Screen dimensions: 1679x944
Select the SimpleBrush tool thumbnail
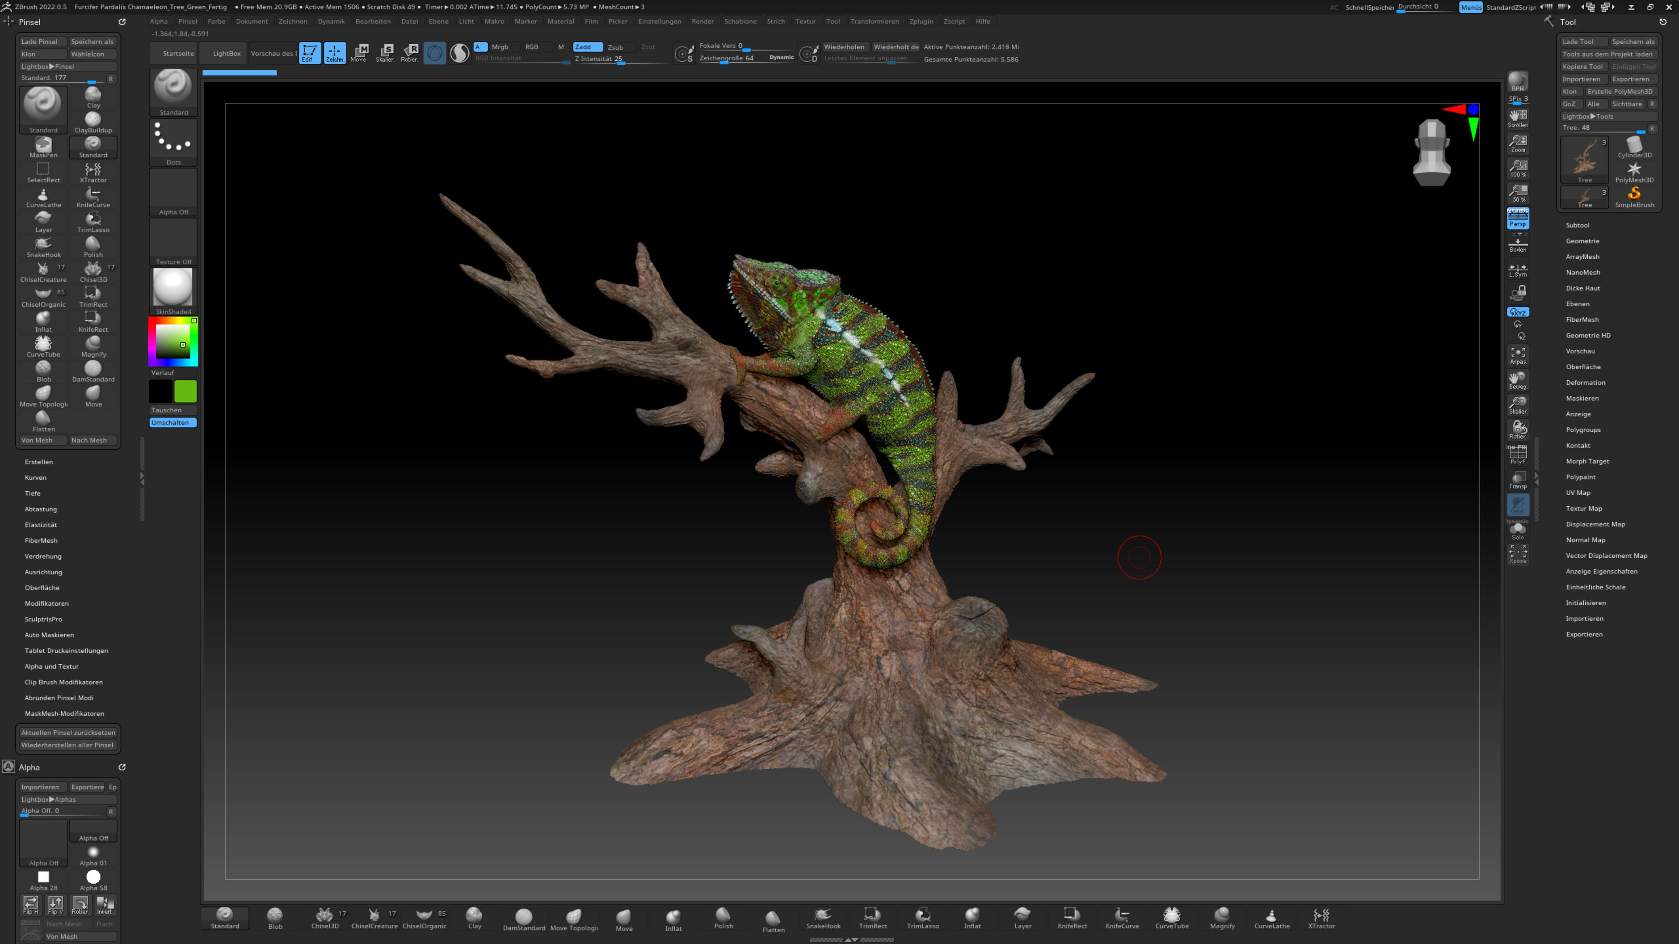1634,198
